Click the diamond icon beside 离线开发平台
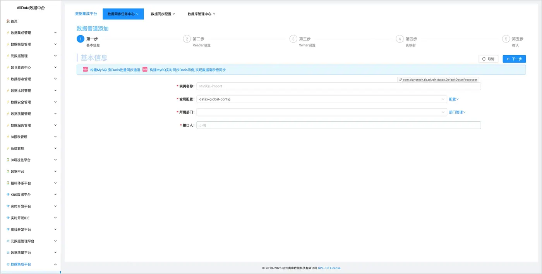 (x=8, y=230)
